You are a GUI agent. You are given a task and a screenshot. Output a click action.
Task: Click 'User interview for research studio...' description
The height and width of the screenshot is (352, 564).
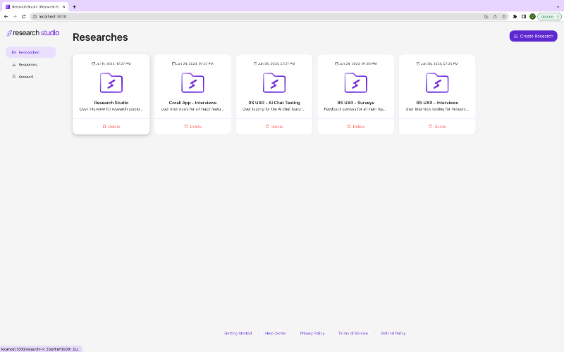pos(111,109)
